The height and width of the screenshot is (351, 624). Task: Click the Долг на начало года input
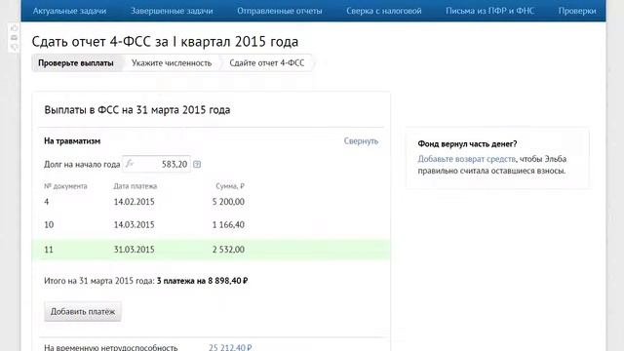(x=156, y=164)
